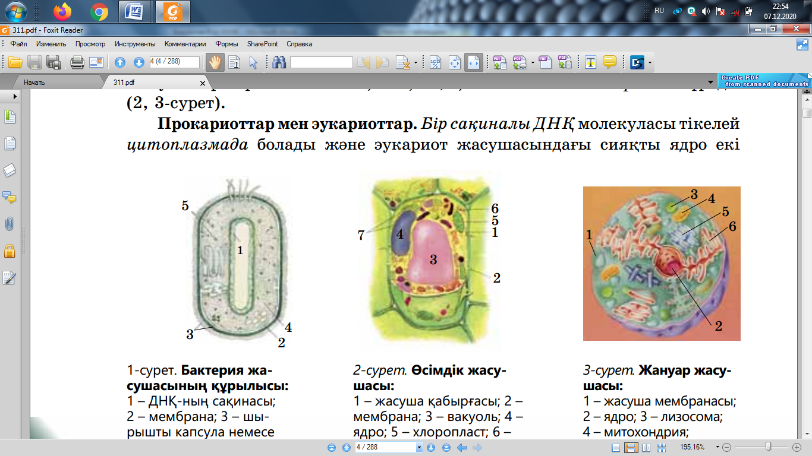
Task: Open the find options dropdown arrow
Action: click(x=415, y=62)
